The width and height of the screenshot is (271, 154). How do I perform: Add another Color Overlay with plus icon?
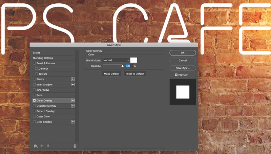(73, 101)
